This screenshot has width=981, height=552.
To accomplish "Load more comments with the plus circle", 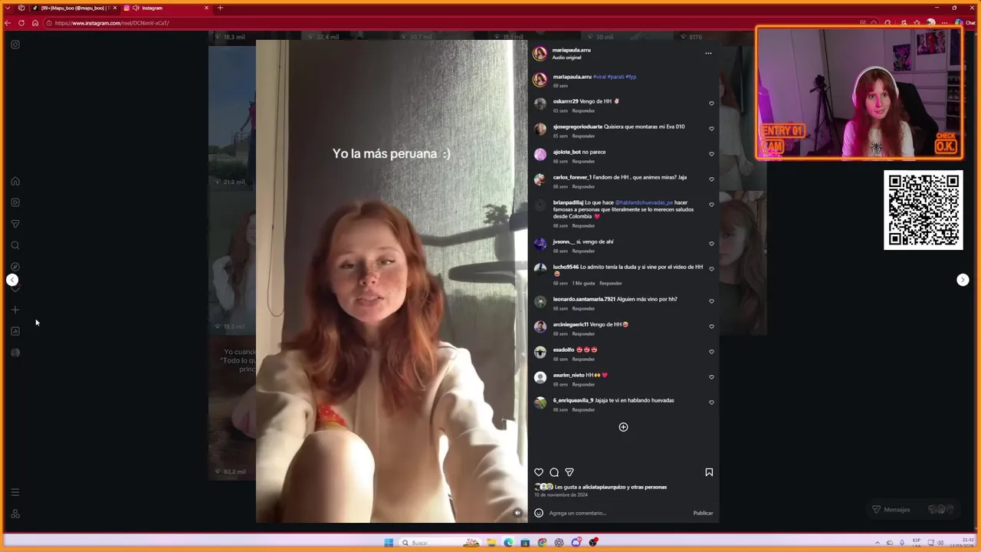I will point(623,427).
